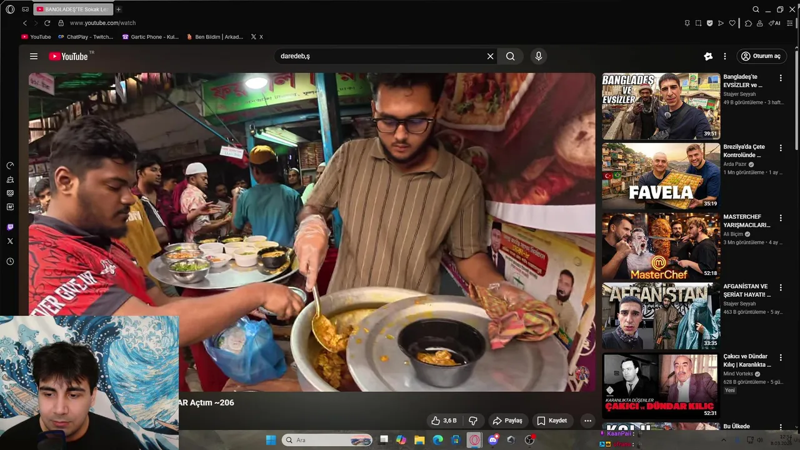Open the Gartic Phone bookmark
The width and height of the screenshot is (800, 450).
point(150,37)
